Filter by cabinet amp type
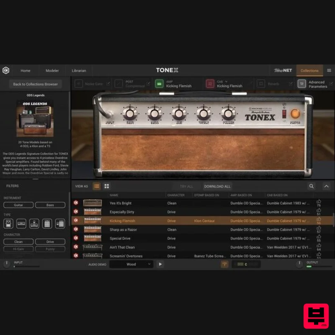This screenshot has height=335, width=335. 47,224
